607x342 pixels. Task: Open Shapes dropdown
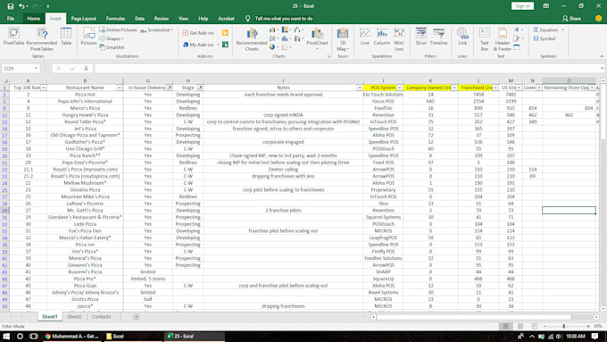coord(112,38)
